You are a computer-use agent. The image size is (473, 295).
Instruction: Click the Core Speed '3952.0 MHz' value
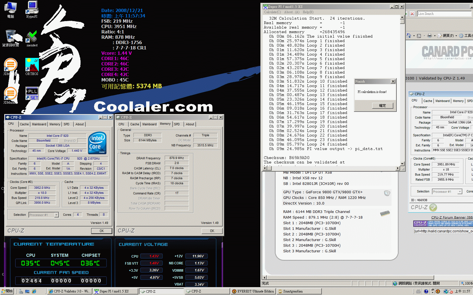point(42,188)
